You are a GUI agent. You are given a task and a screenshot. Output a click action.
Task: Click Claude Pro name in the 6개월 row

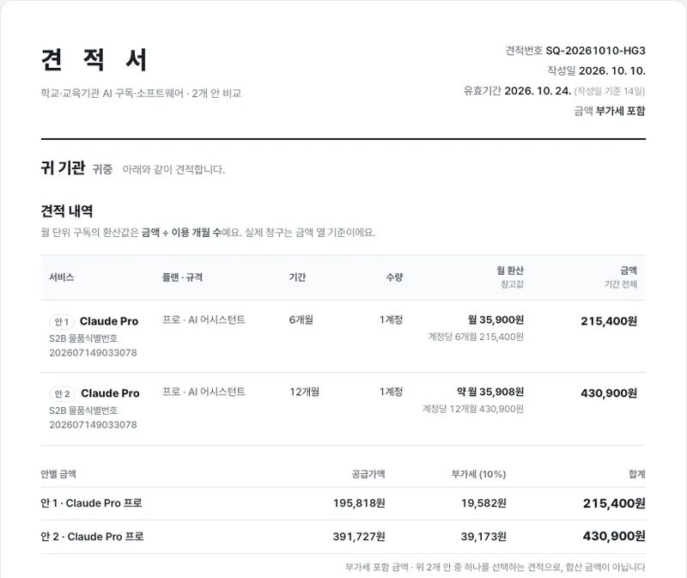pos(109,322)
